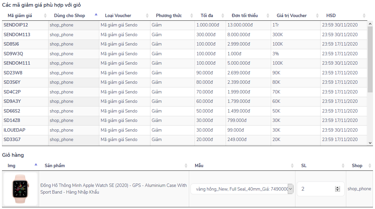Image resolution: width=375 pixels, height=209 pixels.
Task: Click the HSD header label
Action: (x=331, y=16)
